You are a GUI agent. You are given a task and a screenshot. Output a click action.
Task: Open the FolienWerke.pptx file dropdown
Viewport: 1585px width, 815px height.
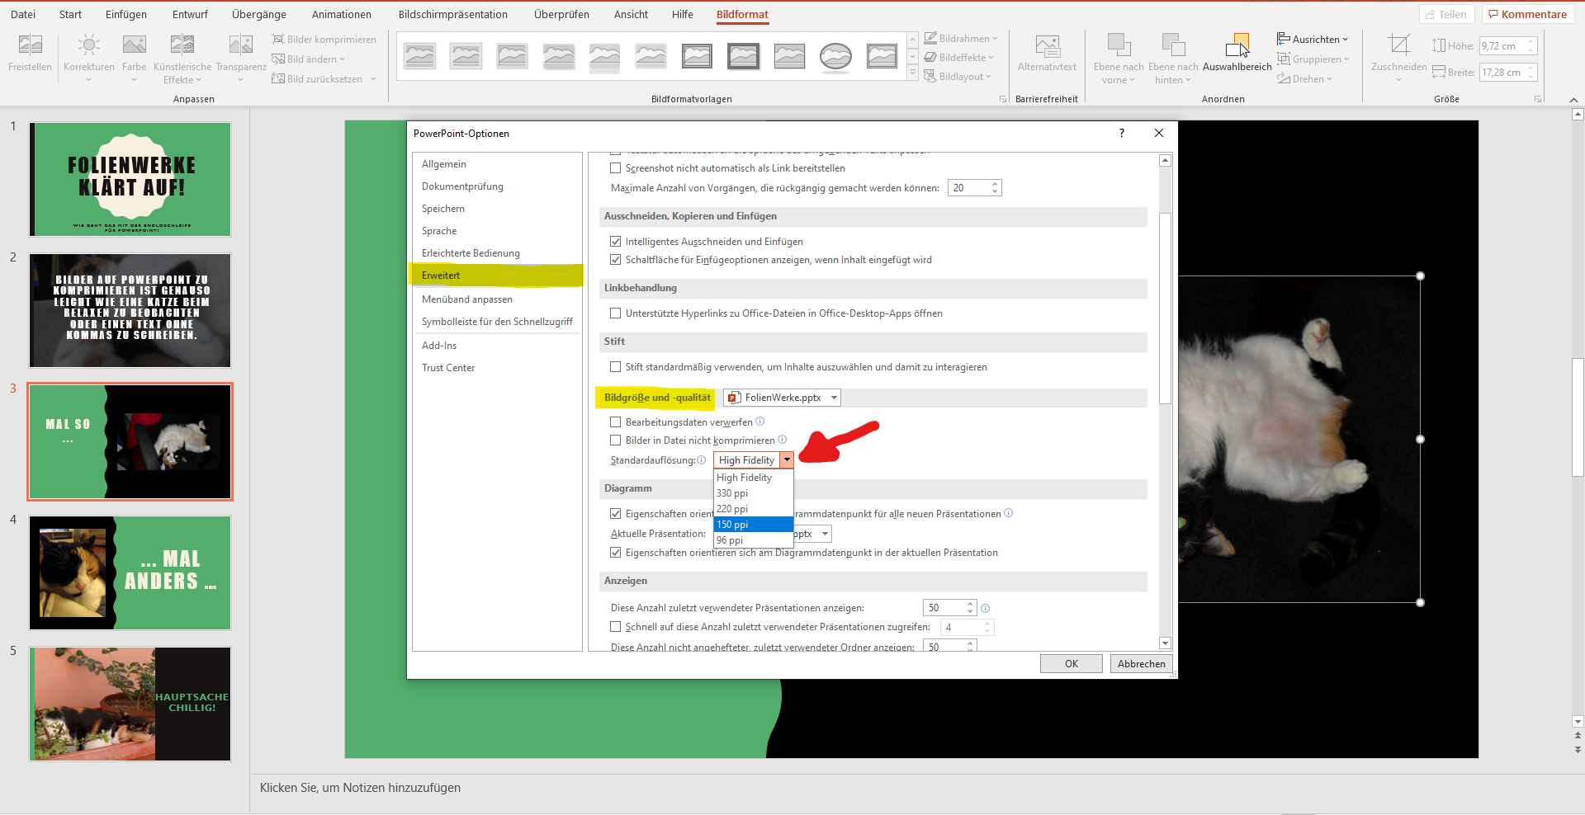click(782, 398)
